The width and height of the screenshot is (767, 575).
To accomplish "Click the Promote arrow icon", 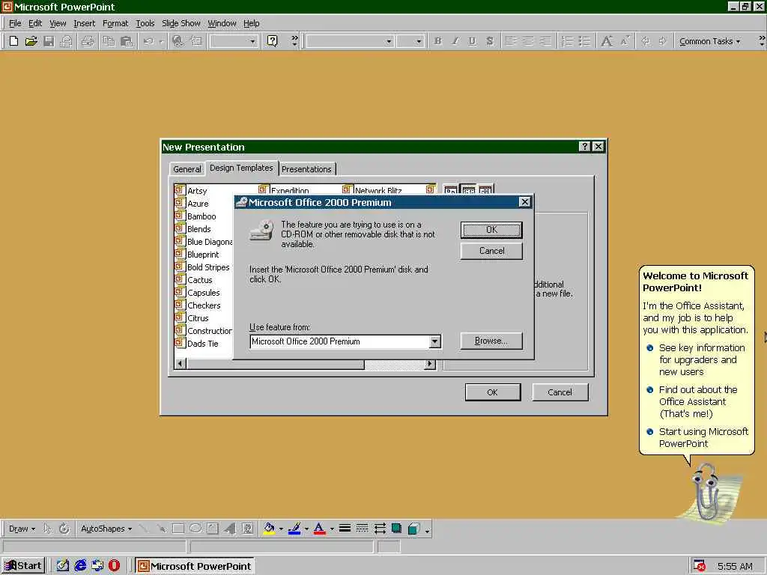I will 645,41.
